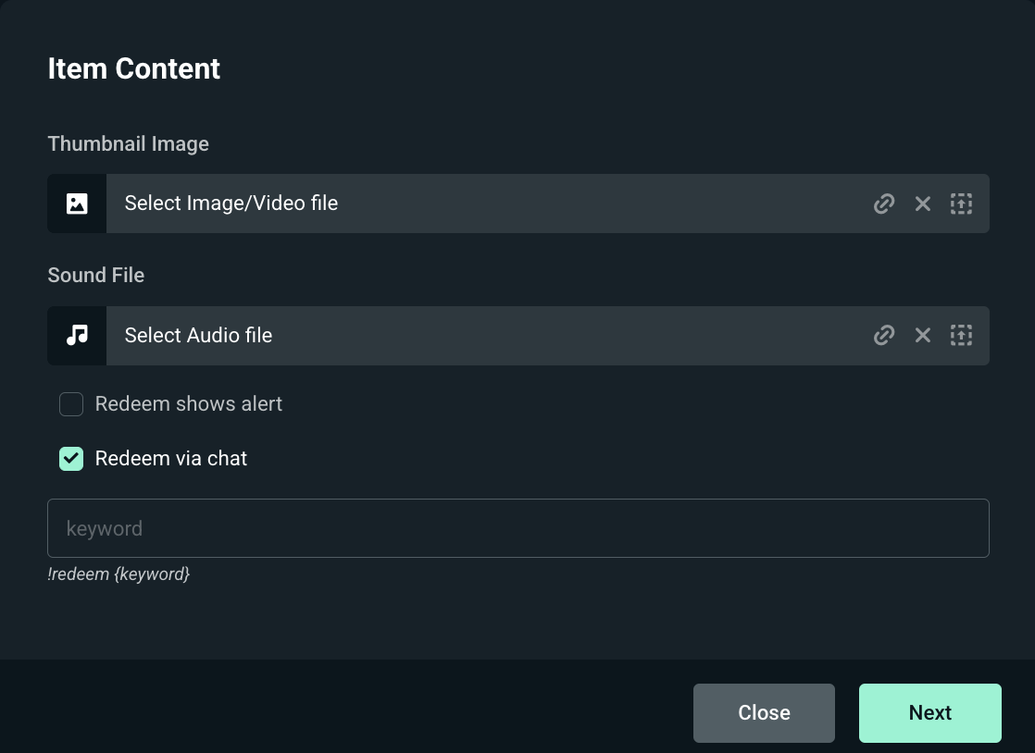Image resolution: width=1035 pixels, height=753 pixels.
Task: Click the upload icon in Thumbnail Image row
Action: 961,204
